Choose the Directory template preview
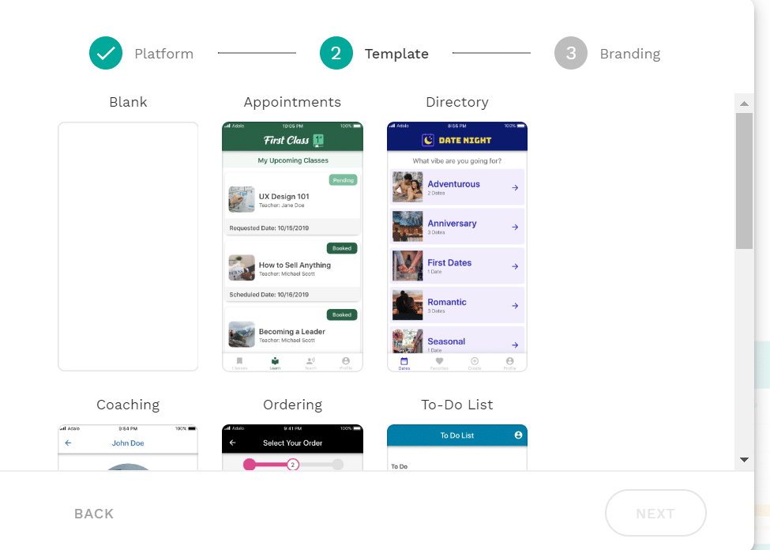This screenshot has width=770, height=550. [457, 247]
